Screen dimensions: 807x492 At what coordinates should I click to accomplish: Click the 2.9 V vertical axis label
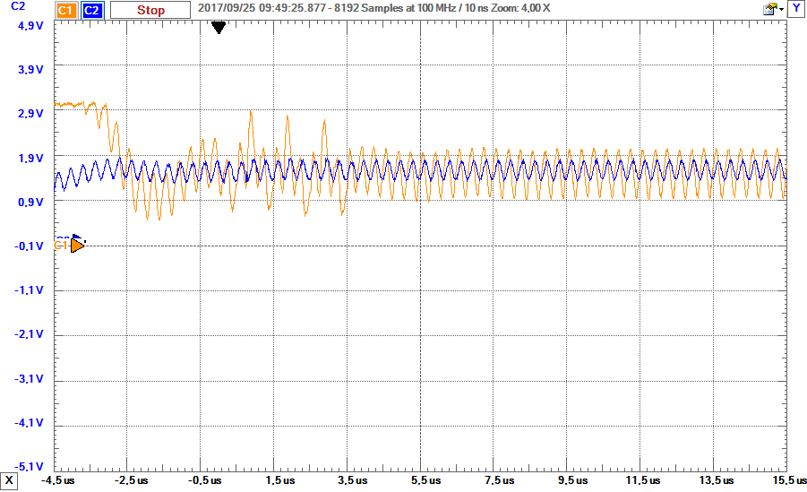coord(30,113)
